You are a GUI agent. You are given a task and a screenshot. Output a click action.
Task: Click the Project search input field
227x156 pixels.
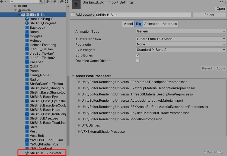(25, 1)
